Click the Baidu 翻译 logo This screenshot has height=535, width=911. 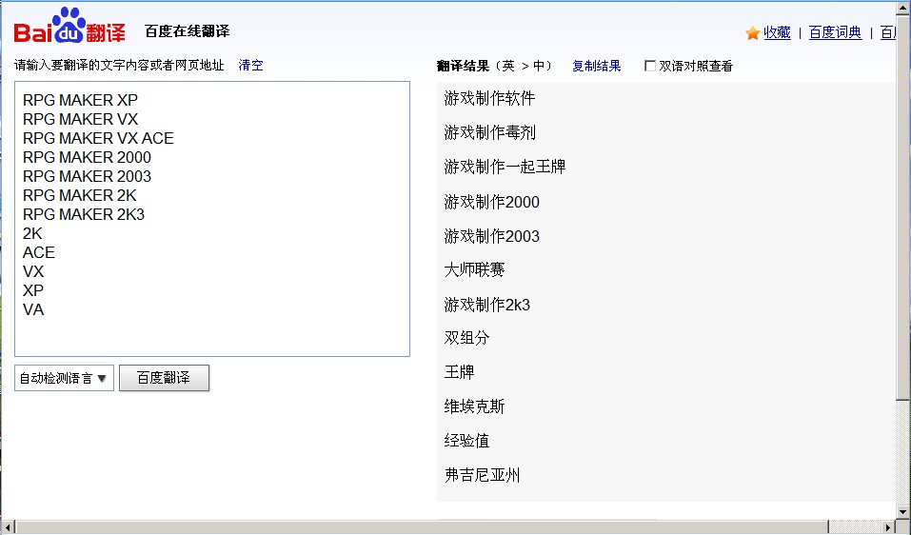[69, 26]
